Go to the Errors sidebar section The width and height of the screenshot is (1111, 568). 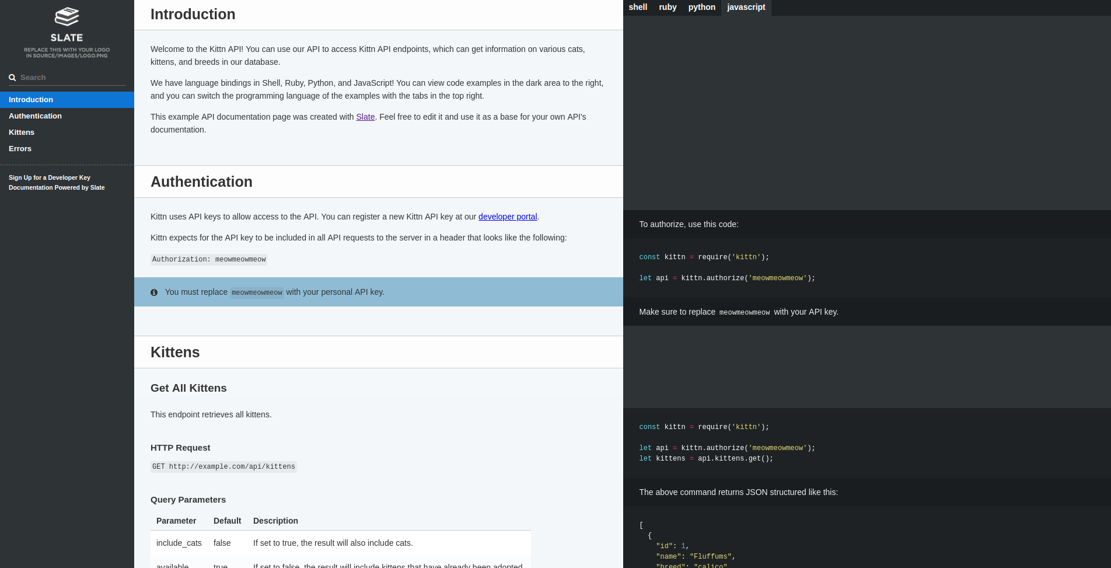click(x=20, y=149)
